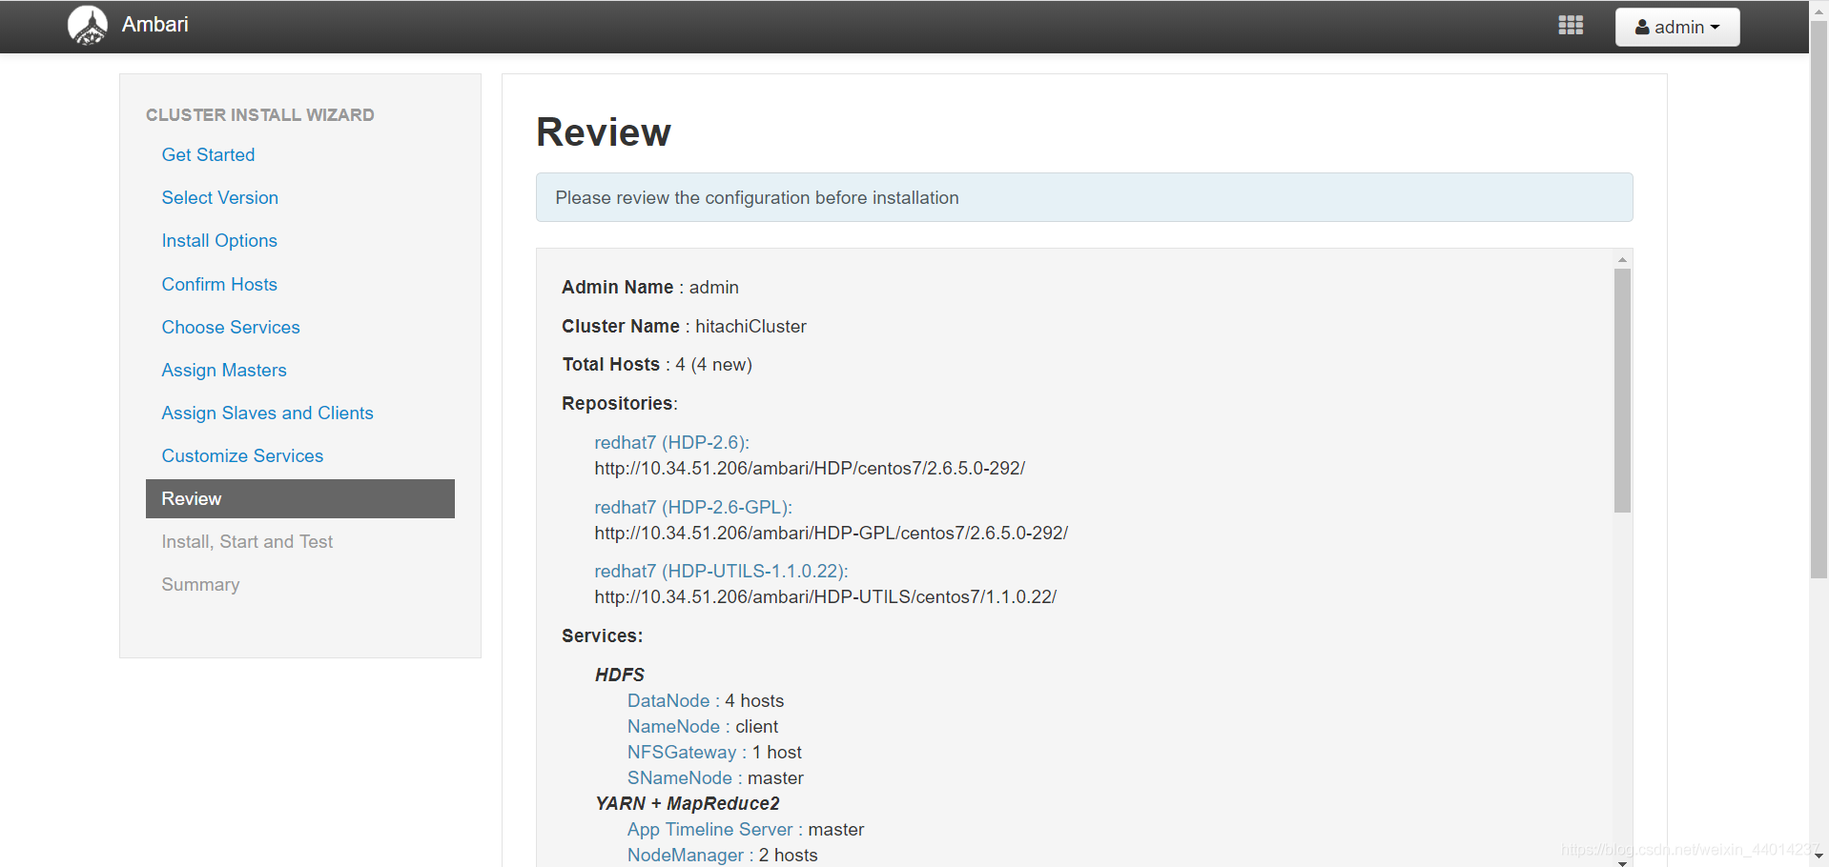Viewport: 1829px width, 867px height.
Task: Open the Install Options step
Action: tap(219, 240)
